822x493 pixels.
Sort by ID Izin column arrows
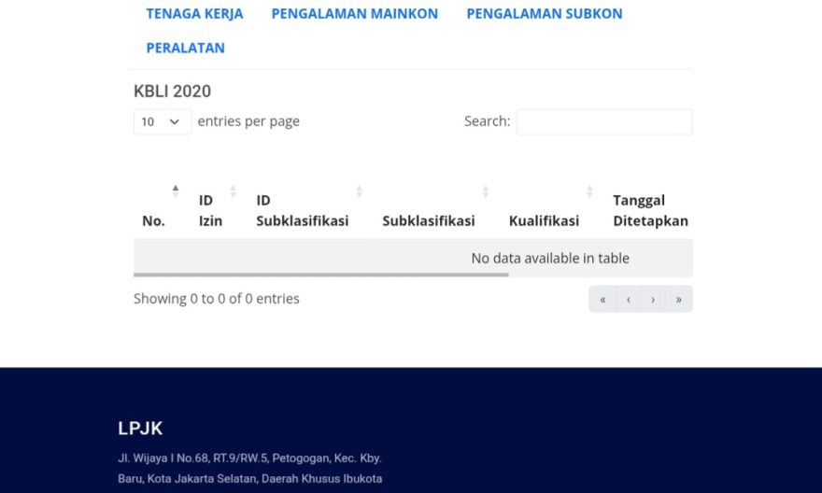tap(233, 191)
